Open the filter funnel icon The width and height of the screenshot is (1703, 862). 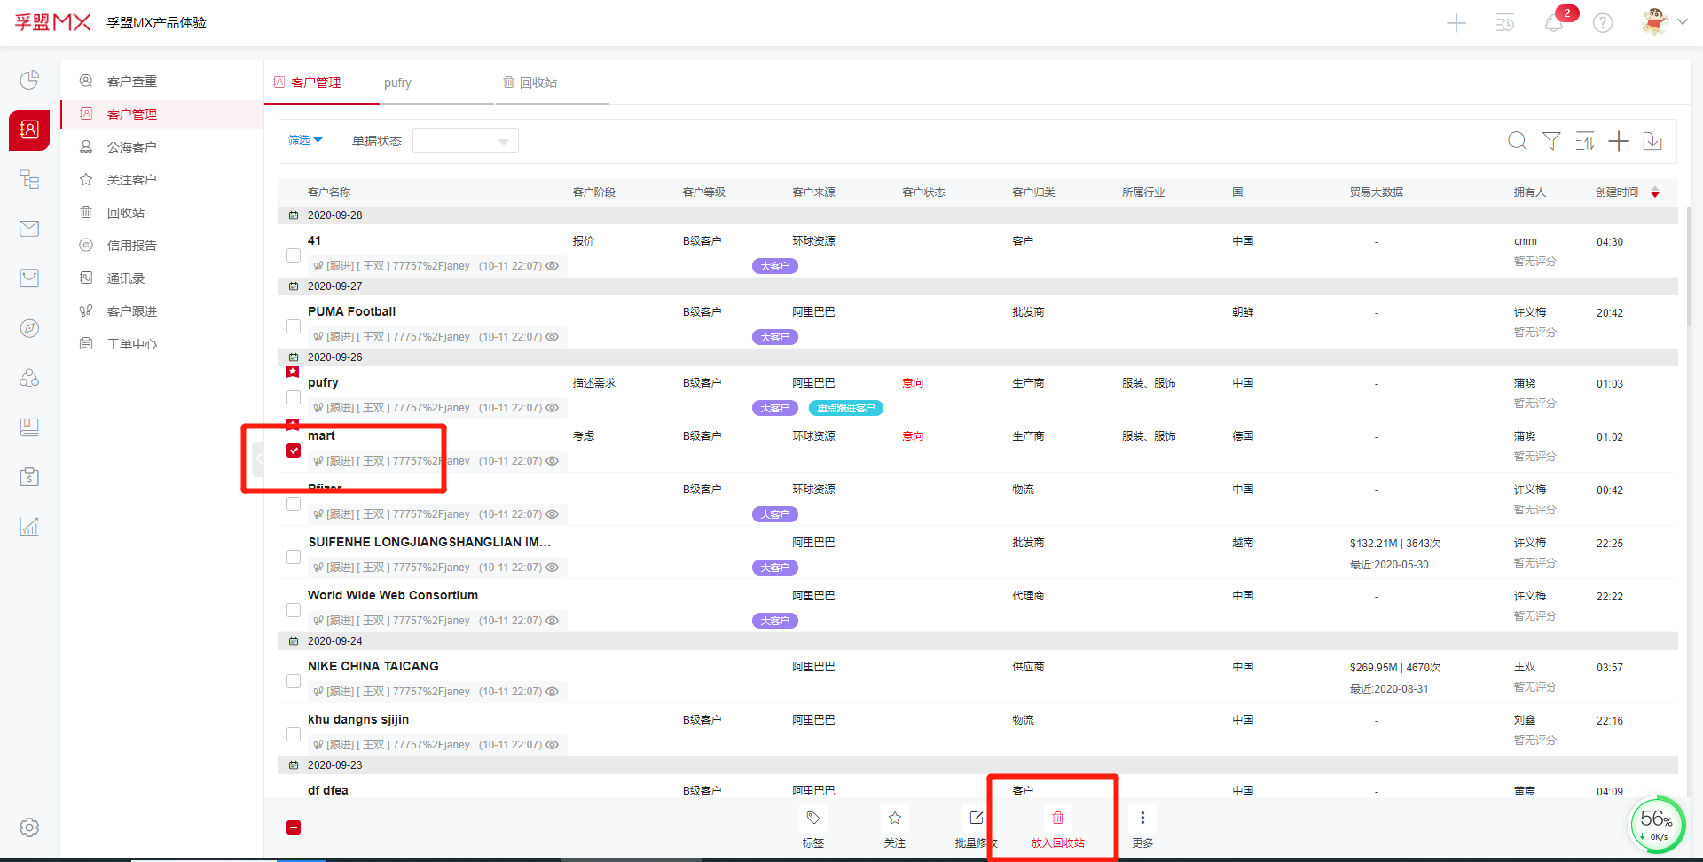tap(1551, 141)
